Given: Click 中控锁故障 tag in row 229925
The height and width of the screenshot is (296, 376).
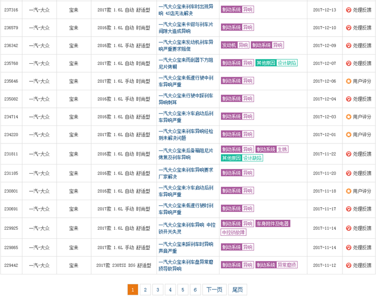Looking at the screenshot, I should click(233, 232).
